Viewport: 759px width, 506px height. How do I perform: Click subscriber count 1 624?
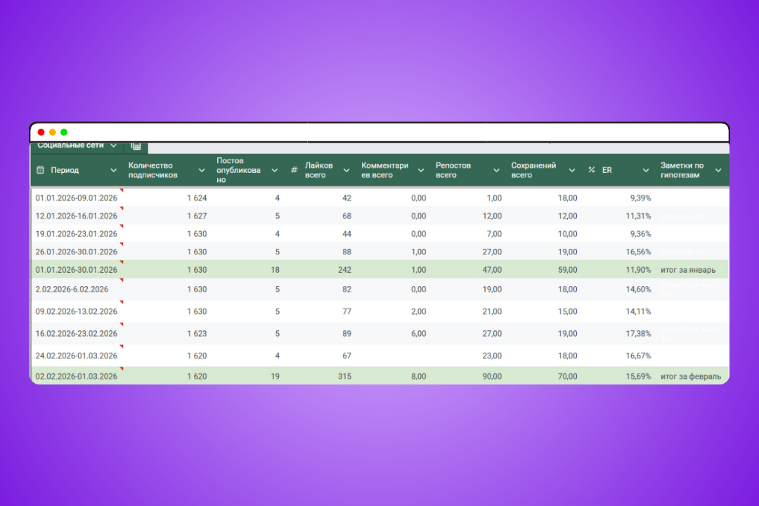point(197,198)
